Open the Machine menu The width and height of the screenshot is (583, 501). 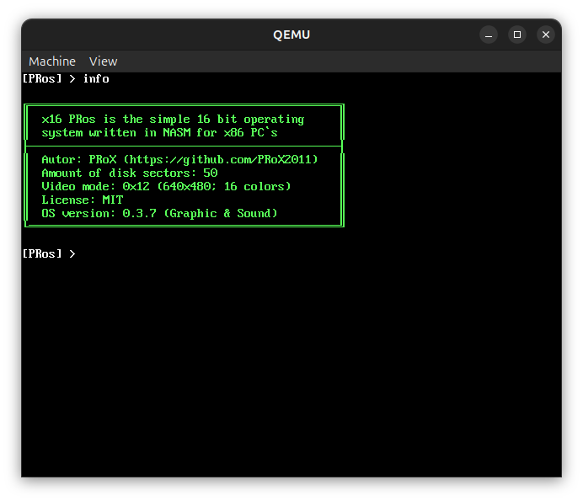pyautogui.click(x=52, y=61)
